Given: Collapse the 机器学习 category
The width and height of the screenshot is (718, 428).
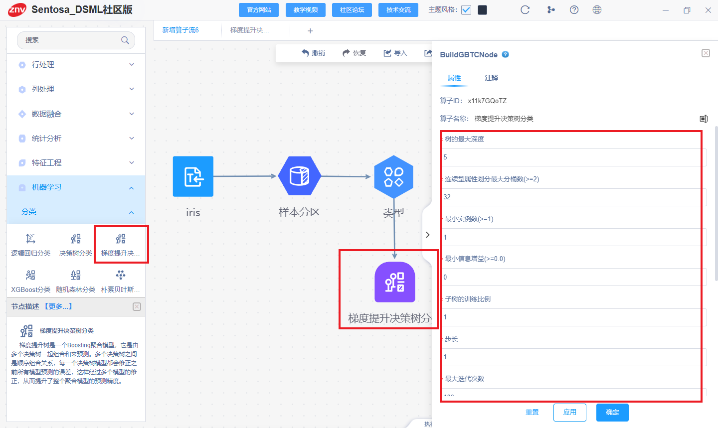Looking at the screenshot, I should 76,187.
